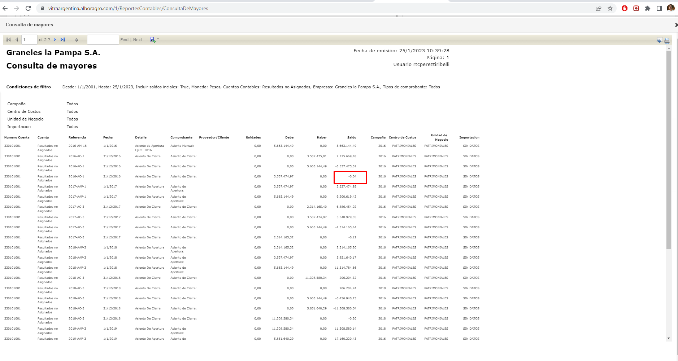The image size is (678, 361).
Task: Click the Asiento Manual: comprobante cell
Action: [182, 146]
